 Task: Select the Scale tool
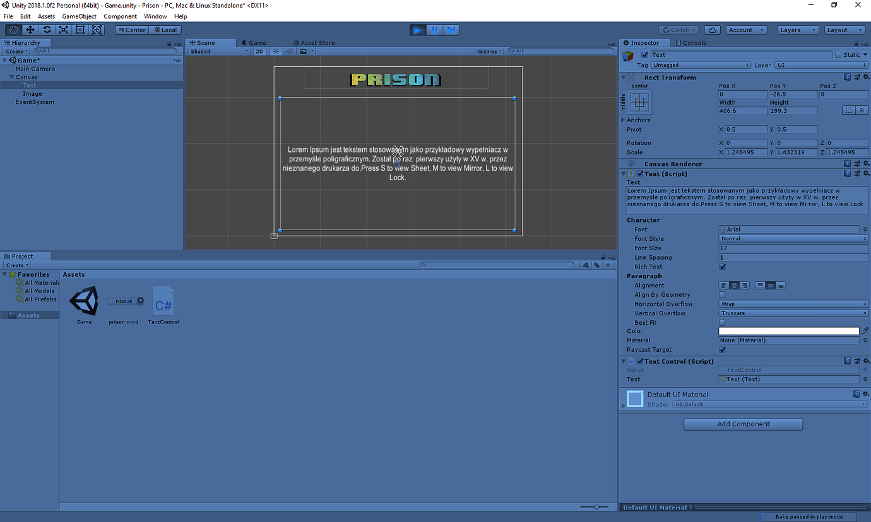click(64, 30)
